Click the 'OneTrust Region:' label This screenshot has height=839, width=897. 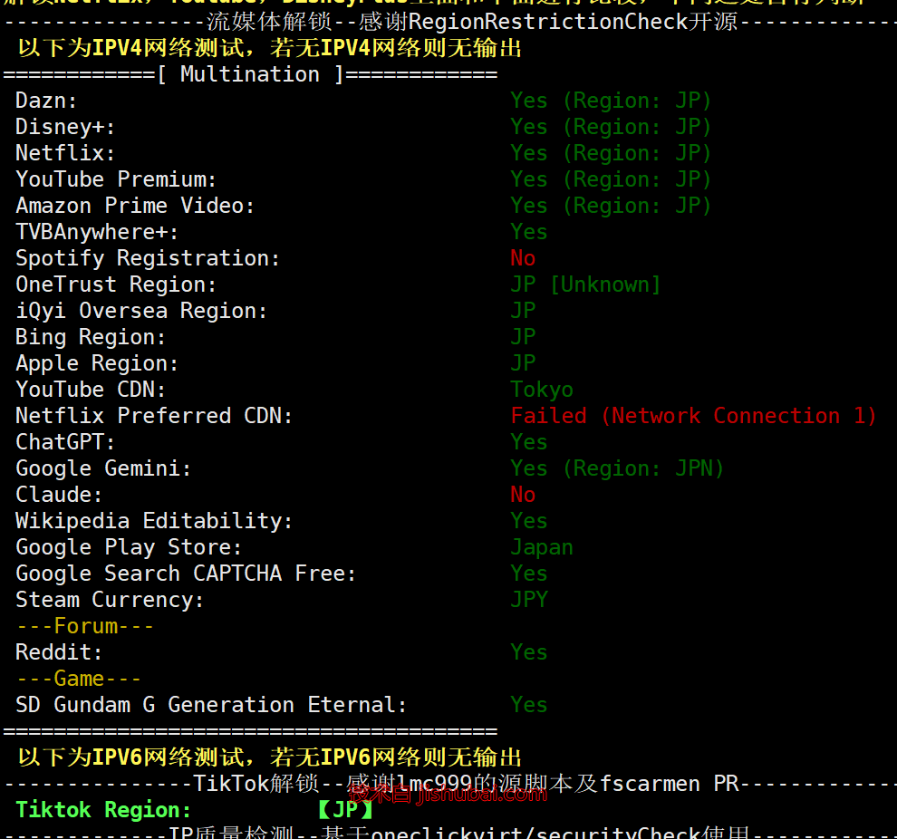point(116,284)
